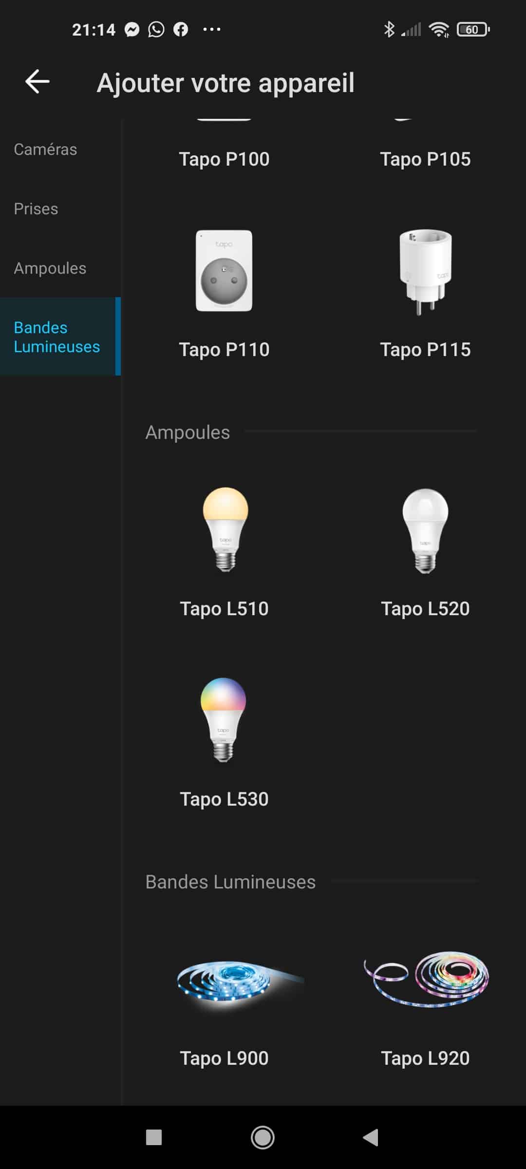Tap the Android recent apps square button
The height and width of the screenshot is (1169, 526).
point(154,1138)
